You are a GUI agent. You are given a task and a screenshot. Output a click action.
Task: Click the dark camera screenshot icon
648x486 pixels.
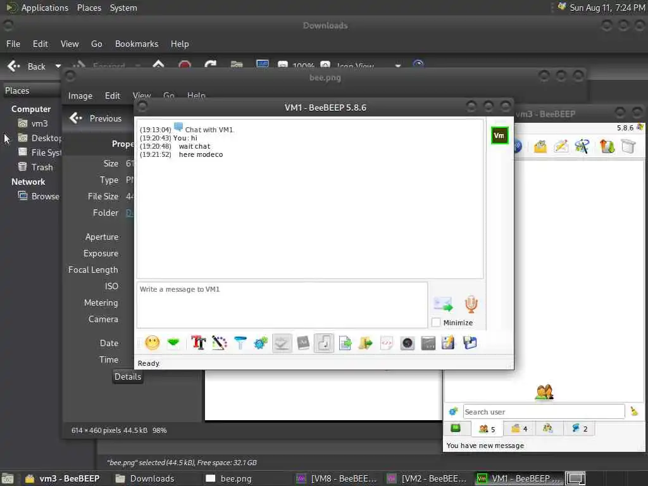click(408, 343)
